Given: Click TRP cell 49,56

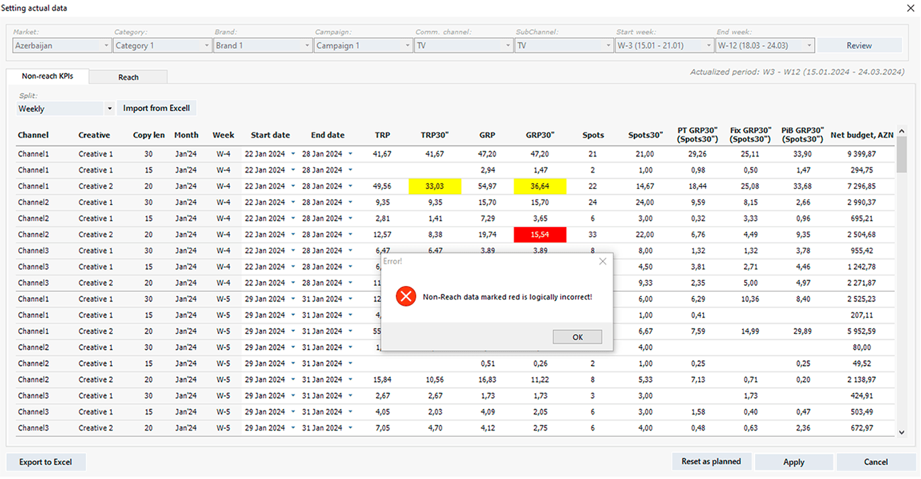Looking at the screenshot, I should tap(383, 186).
